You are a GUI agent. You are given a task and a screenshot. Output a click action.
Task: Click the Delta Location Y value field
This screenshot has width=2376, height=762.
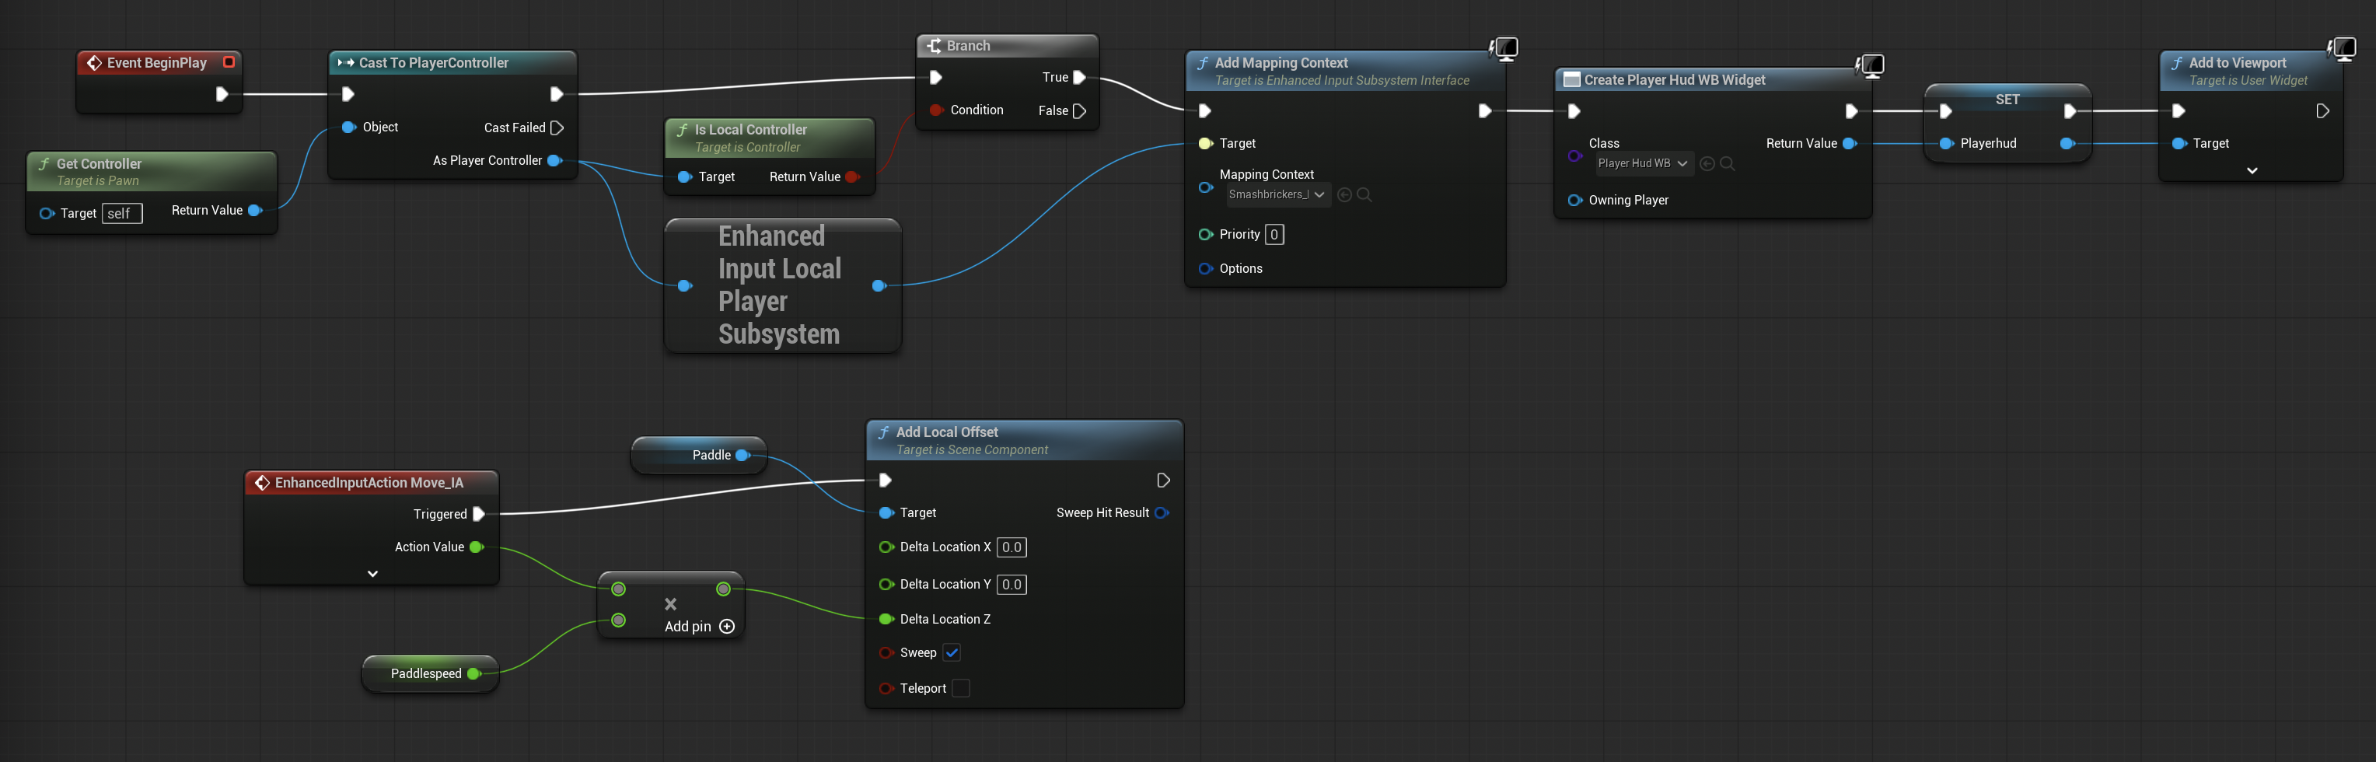[1012, 584]
